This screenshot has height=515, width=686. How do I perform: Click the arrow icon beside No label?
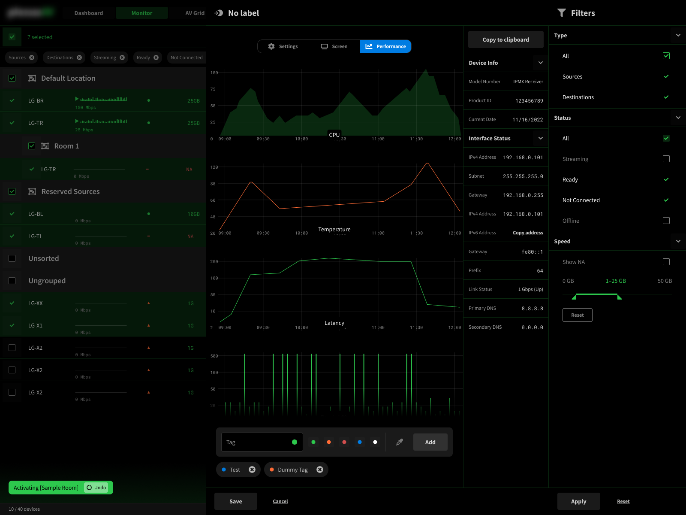(219, 13)
